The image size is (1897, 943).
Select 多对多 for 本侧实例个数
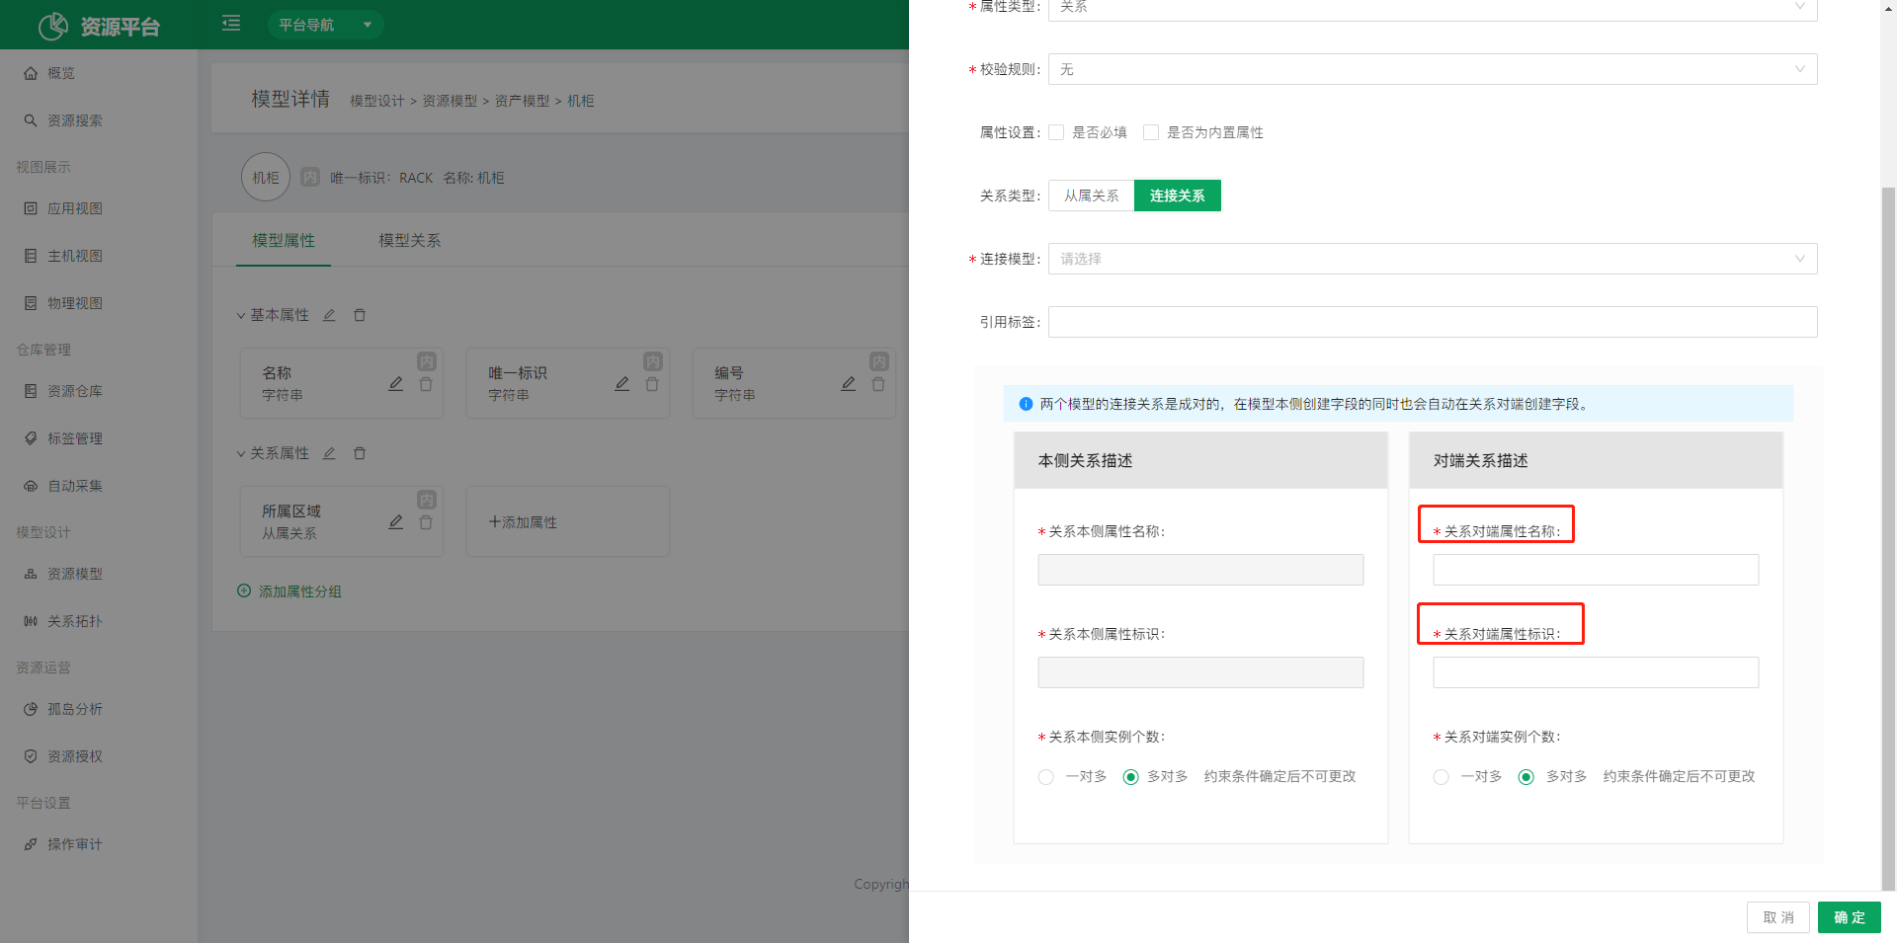pos(1131,777)
